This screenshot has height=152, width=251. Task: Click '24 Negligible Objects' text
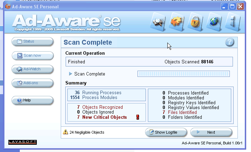click(87, 132)
